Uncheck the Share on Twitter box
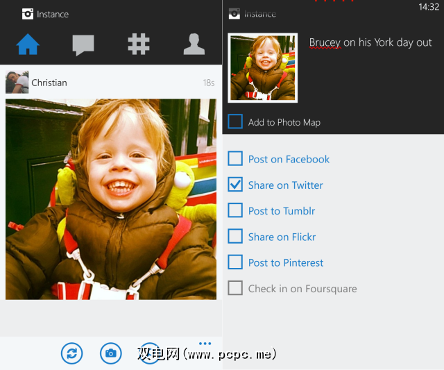Image resolution: width=444 pixels, height=370 pixels. coord(235,185)
